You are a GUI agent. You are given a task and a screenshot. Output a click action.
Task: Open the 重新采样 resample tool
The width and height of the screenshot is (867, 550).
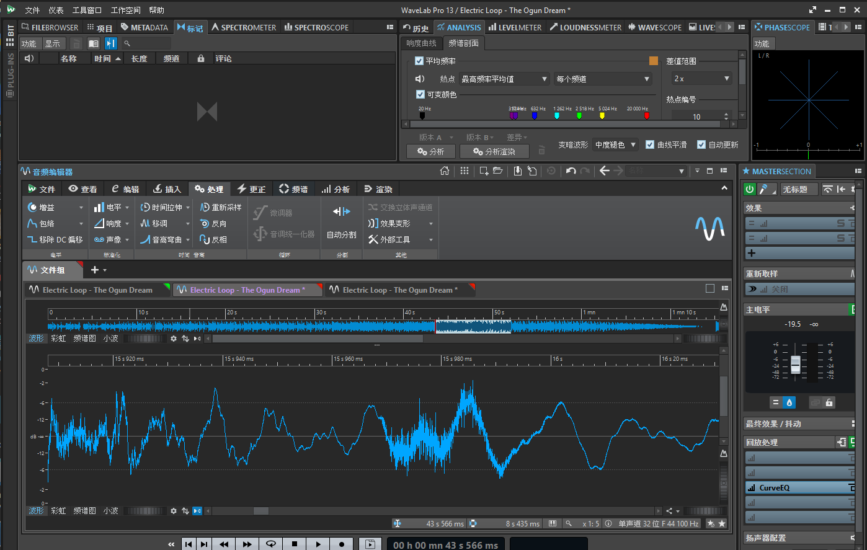(x=220, y=207)
